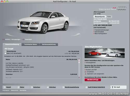Go to step 5 Sonderausstattung
Viewport: 130px width, 96px height.
tap(72, 87)
